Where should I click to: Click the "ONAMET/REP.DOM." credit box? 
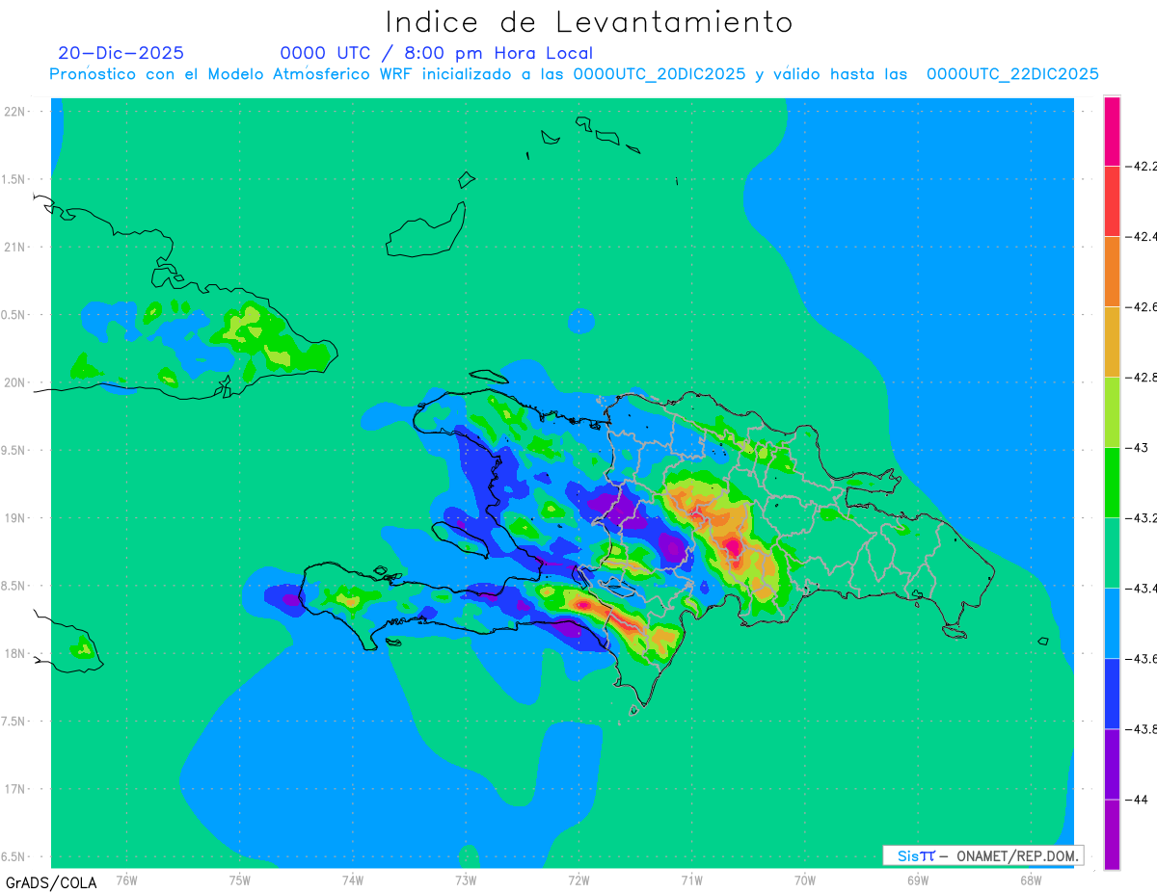click(x=982, y=855)
